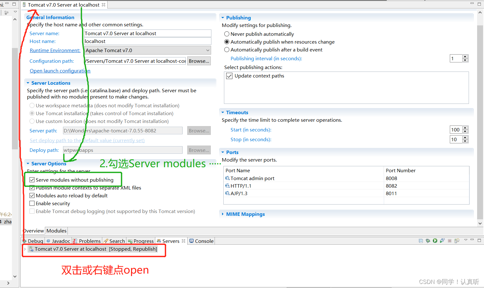Open the Runtime Environment dropdown

click(x=208, y=50)
